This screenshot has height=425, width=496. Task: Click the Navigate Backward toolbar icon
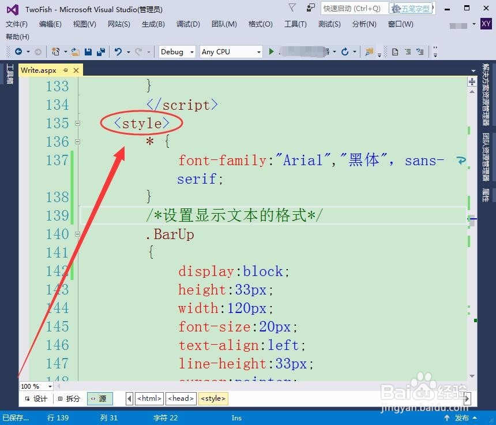tap(18, 51)
